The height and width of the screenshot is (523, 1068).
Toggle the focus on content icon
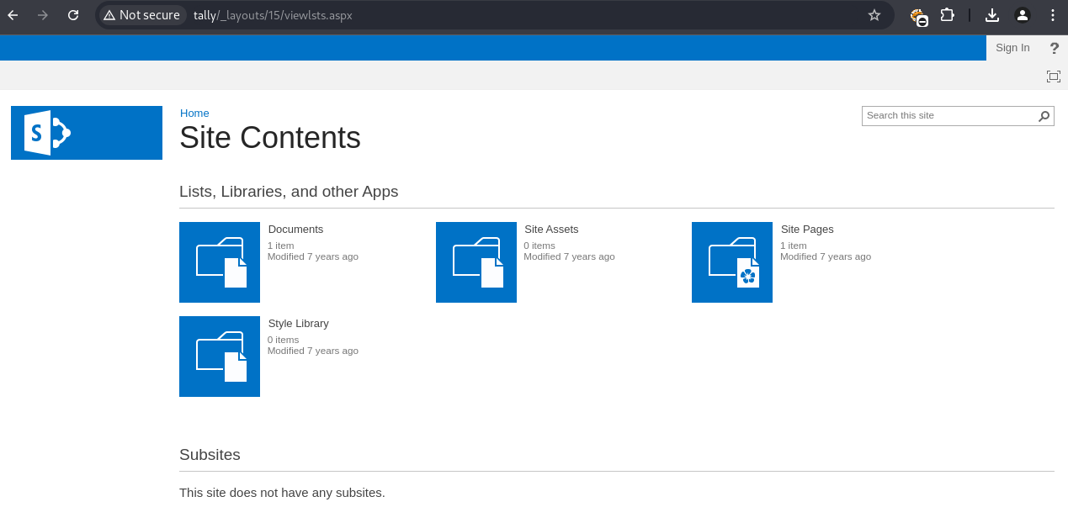click(1053, 77)
